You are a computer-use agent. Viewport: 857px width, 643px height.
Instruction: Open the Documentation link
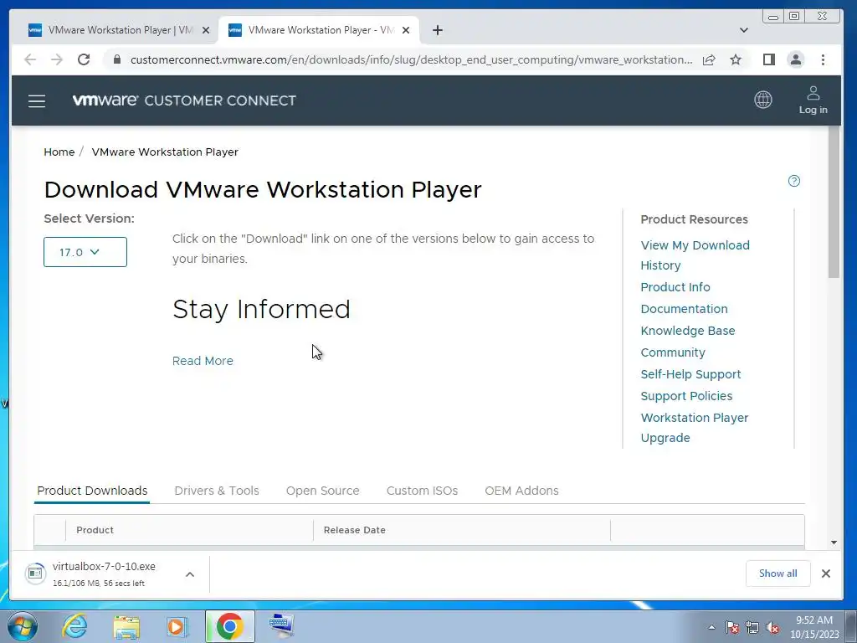coord(684,309)
